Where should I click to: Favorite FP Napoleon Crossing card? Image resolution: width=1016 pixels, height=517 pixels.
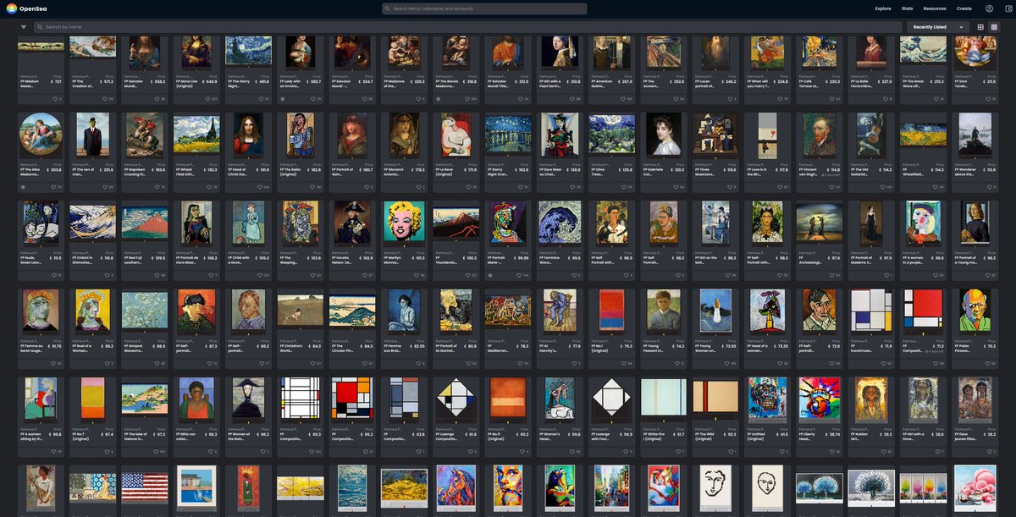pyautogui.click(x=157, y=187)
